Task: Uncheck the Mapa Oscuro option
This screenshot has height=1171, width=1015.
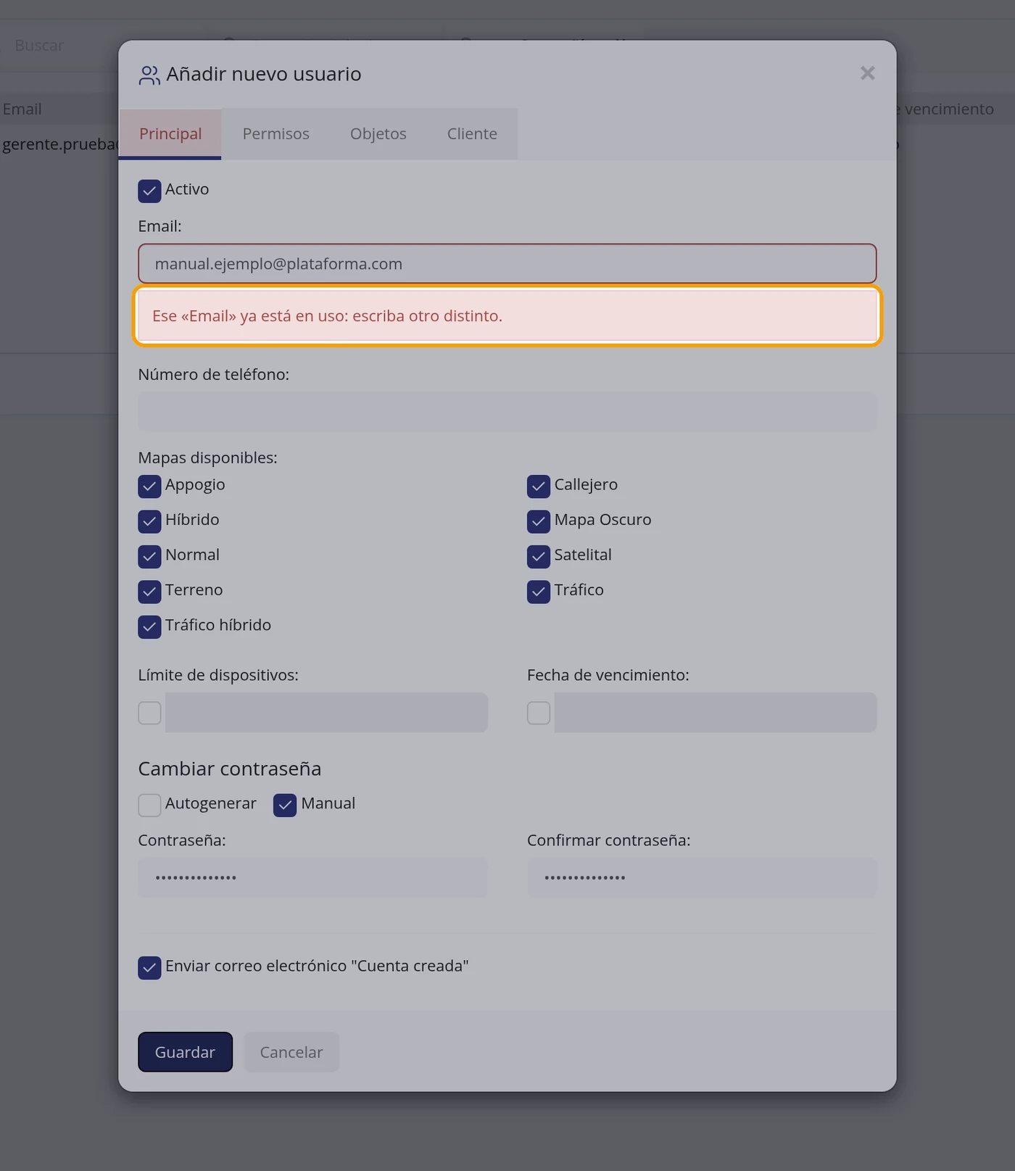Action: 539,521
